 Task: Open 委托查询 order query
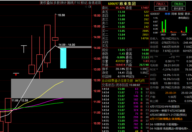[x=179, y=8]
